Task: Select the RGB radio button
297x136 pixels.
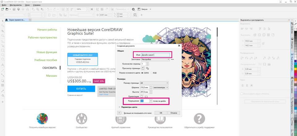Action: (x=152, y=73)
